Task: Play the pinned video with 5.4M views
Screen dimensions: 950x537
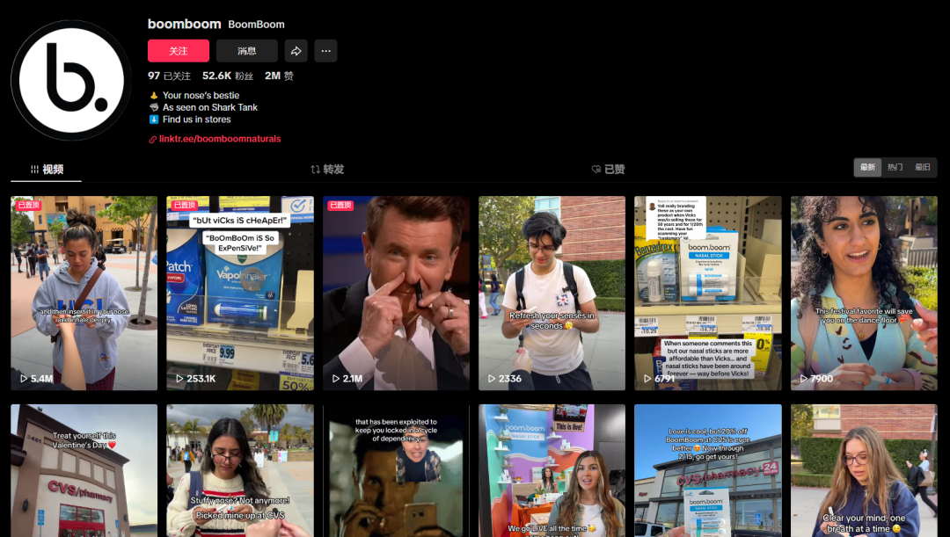Action: [84, 293]
